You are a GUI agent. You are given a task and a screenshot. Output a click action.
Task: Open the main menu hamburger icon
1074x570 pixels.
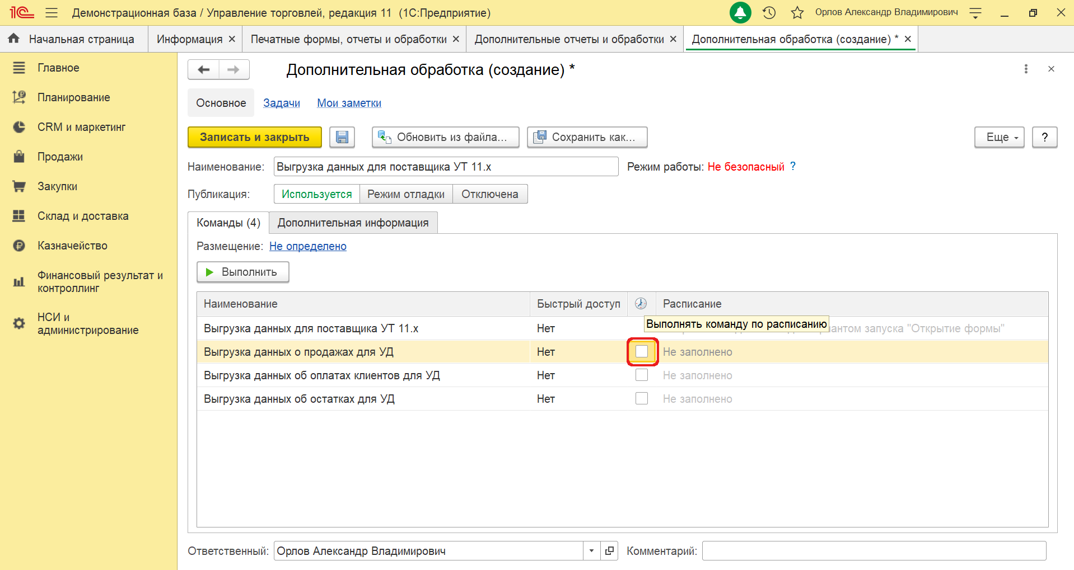pyautogui.click(x=52, y=12)
